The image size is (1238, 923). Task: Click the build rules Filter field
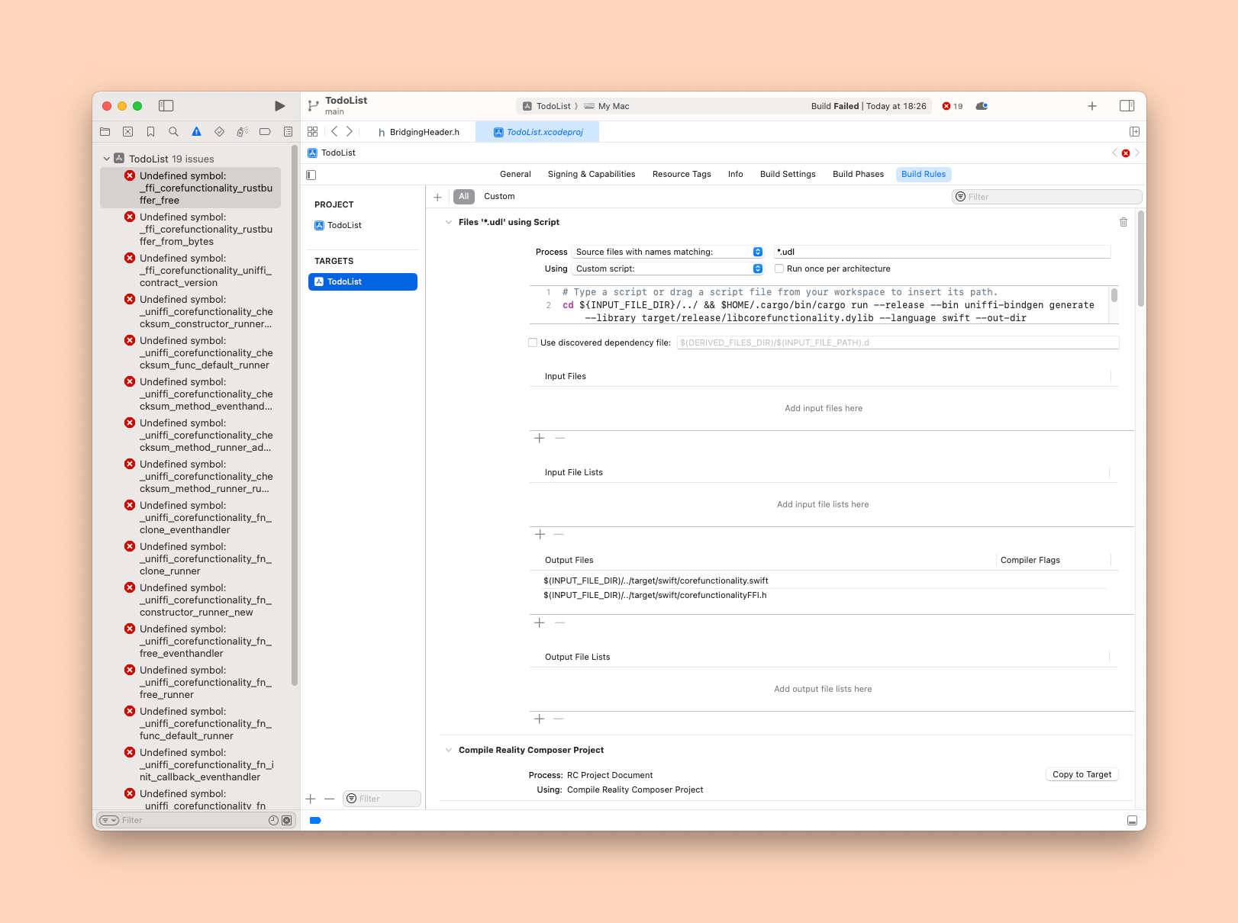click(x=1050, y=197)
